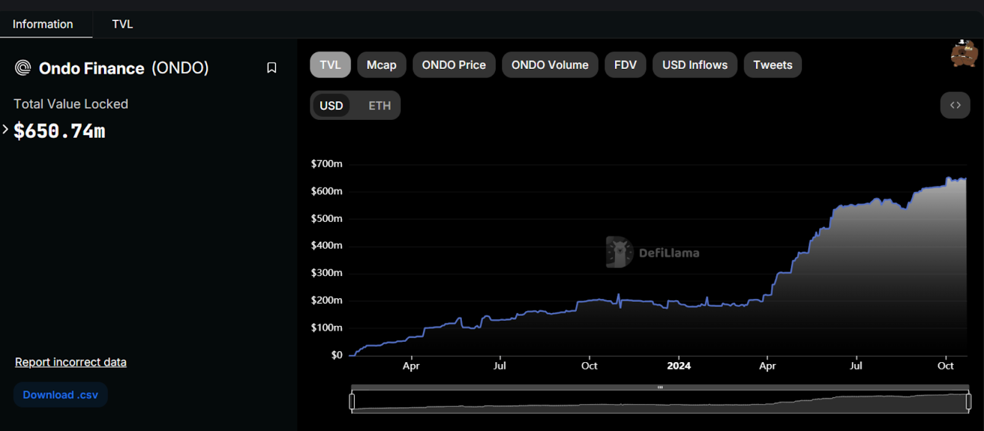
Task: Switch to the TVL tab
Action: 122,24
